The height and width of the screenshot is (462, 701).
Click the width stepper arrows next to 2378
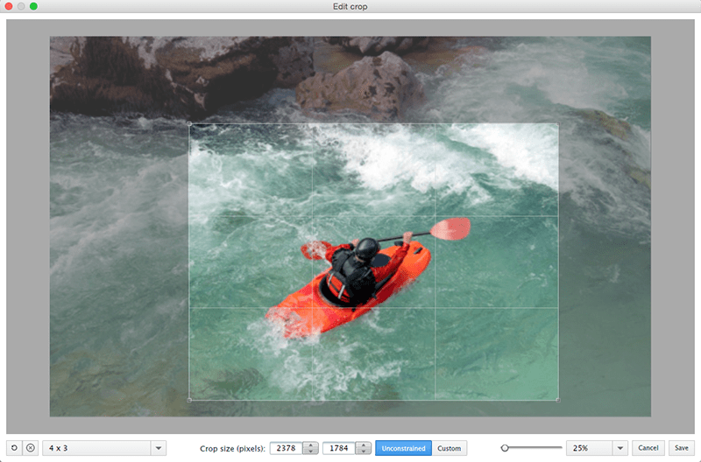pyautogui.click(x=311, y=448)
